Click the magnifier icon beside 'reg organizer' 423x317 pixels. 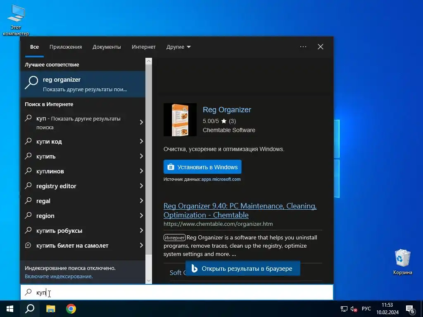click(x=31, y=82)
